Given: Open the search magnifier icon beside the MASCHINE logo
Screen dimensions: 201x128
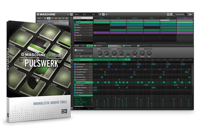Looking at the screenshot, I should point(71,15).
